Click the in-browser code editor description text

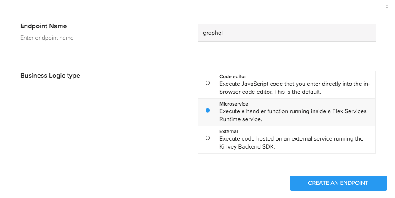click(x=294, y=84)
